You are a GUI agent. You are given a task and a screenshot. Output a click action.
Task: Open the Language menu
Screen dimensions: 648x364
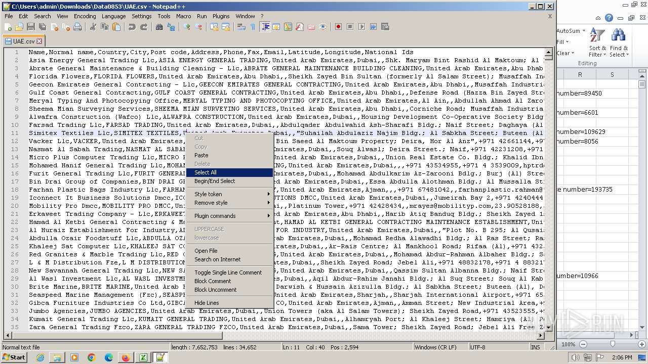pyautogui.click(x=113, y=16)
